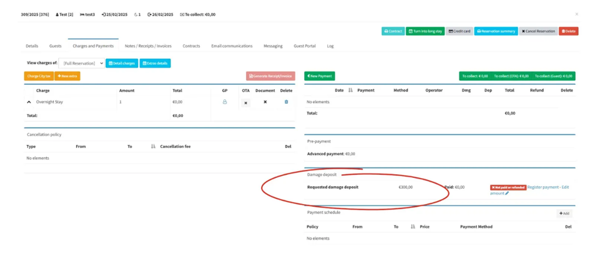
Task: Click the Extras details button
Action: [x=155, y=63]
